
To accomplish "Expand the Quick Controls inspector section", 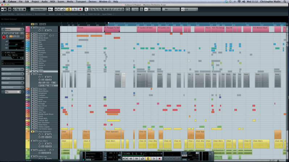I will (x=12, y=87).
